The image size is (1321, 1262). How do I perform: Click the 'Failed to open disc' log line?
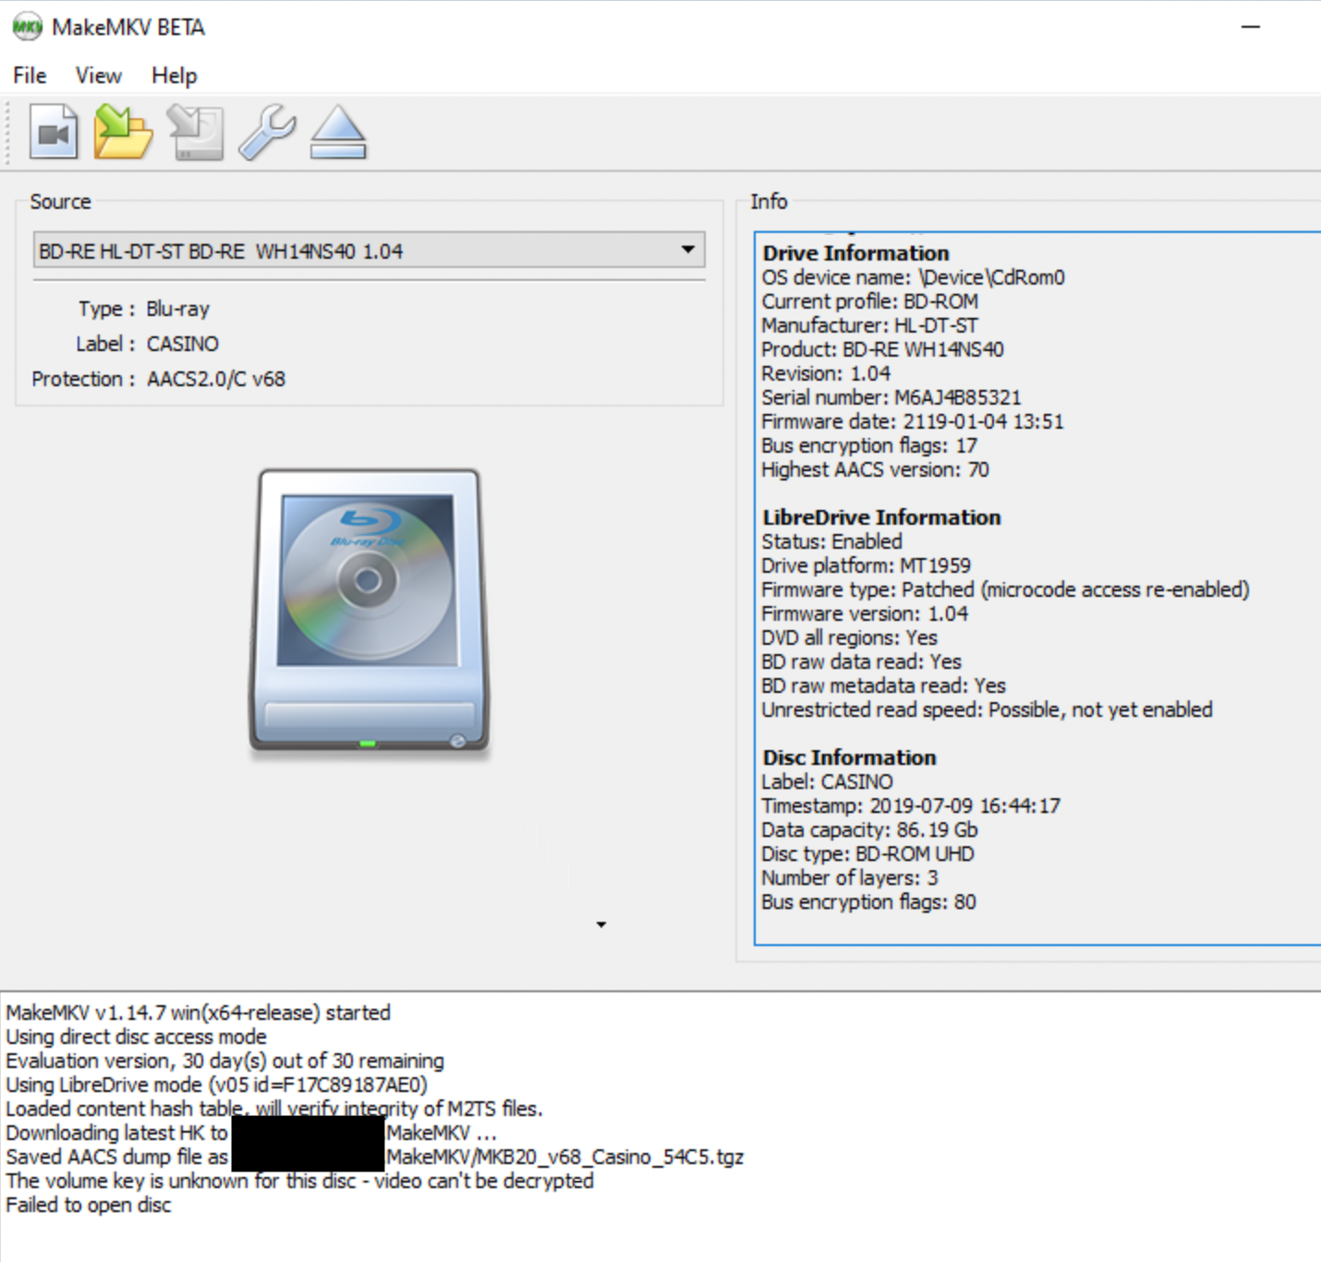89,1205
